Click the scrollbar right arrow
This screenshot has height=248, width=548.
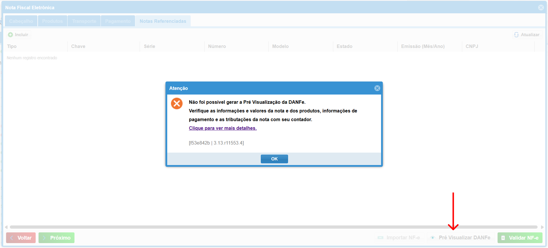pyautogui.click(x=542, y=227)
